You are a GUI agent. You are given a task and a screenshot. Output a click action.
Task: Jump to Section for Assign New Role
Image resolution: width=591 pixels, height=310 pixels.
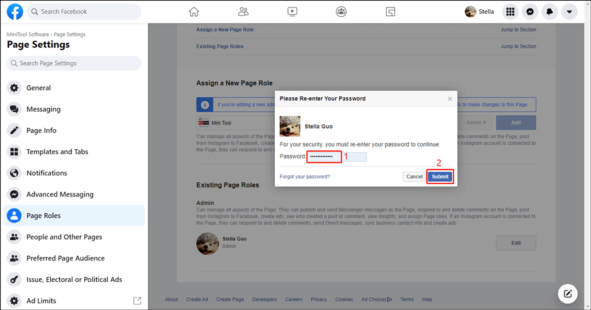click(x=518, y=29)
